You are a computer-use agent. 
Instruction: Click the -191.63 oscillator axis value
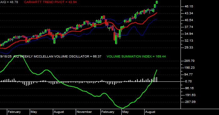tap(190, 95)
